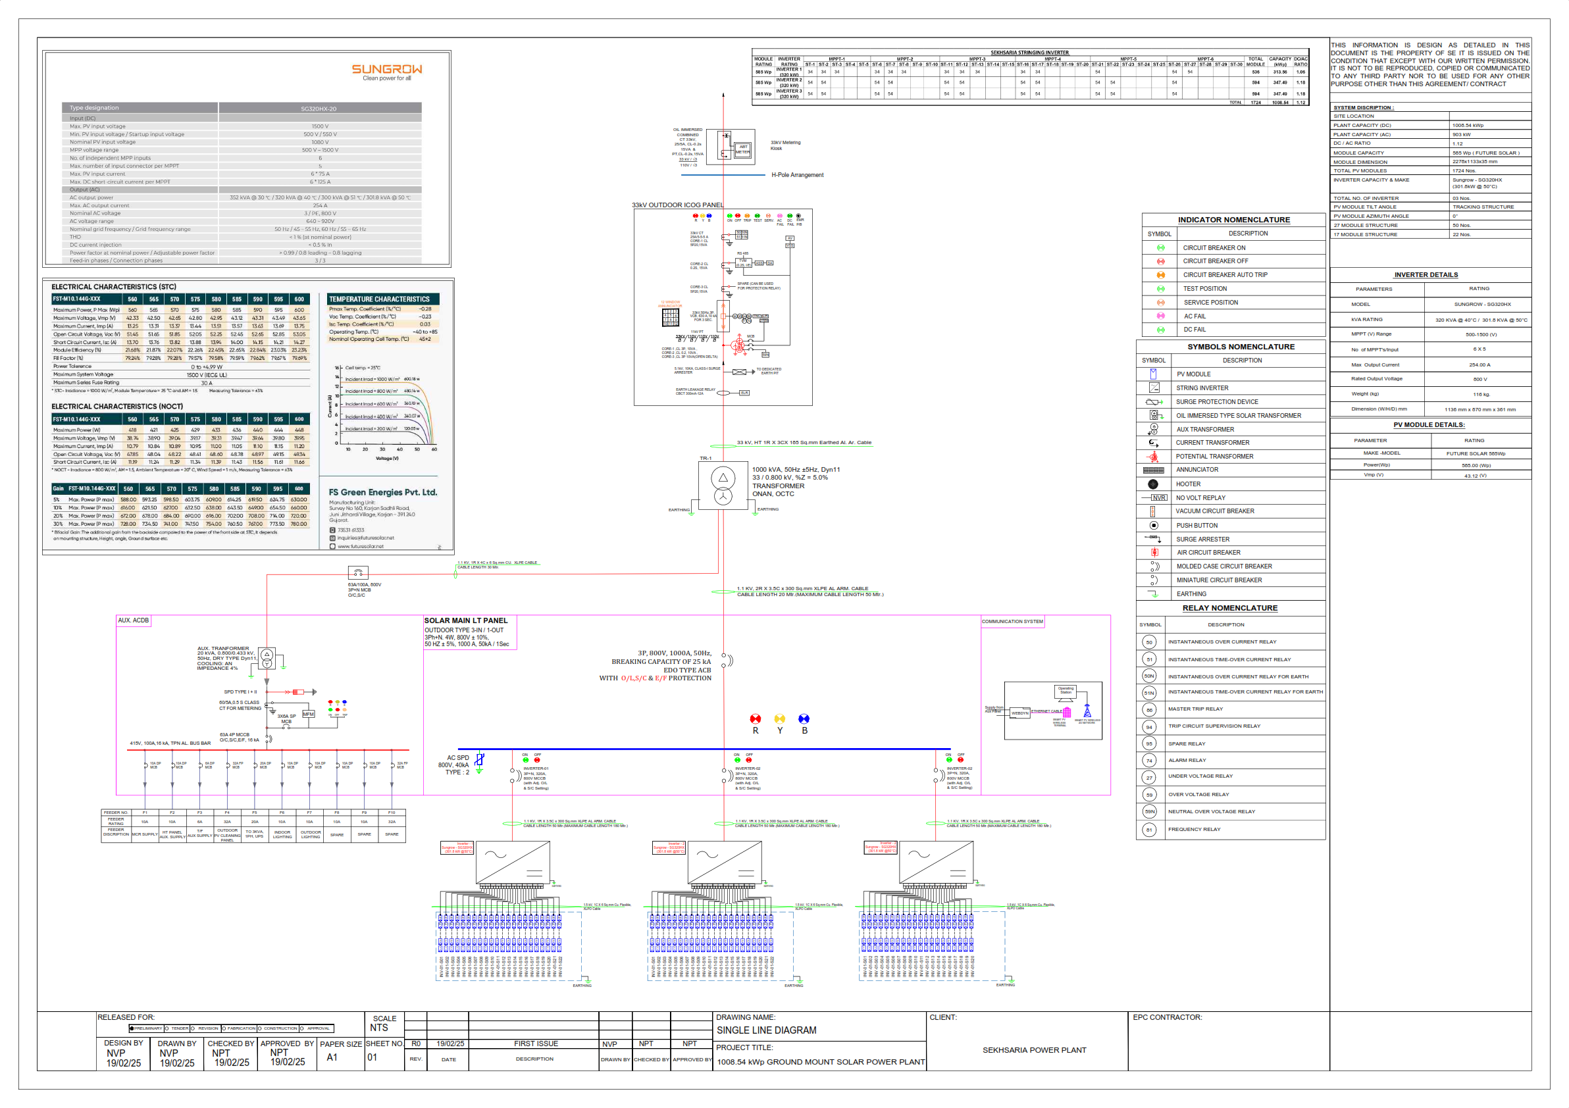Click the Circuit Breaker Auto Trip orange indicator
The image size is (1569, 1108).
click(1160, 274)
